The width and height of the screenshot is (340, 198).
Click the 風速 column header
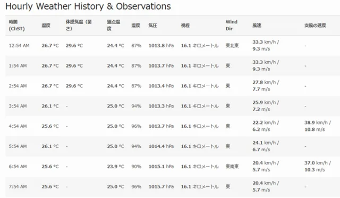[257, 26]
